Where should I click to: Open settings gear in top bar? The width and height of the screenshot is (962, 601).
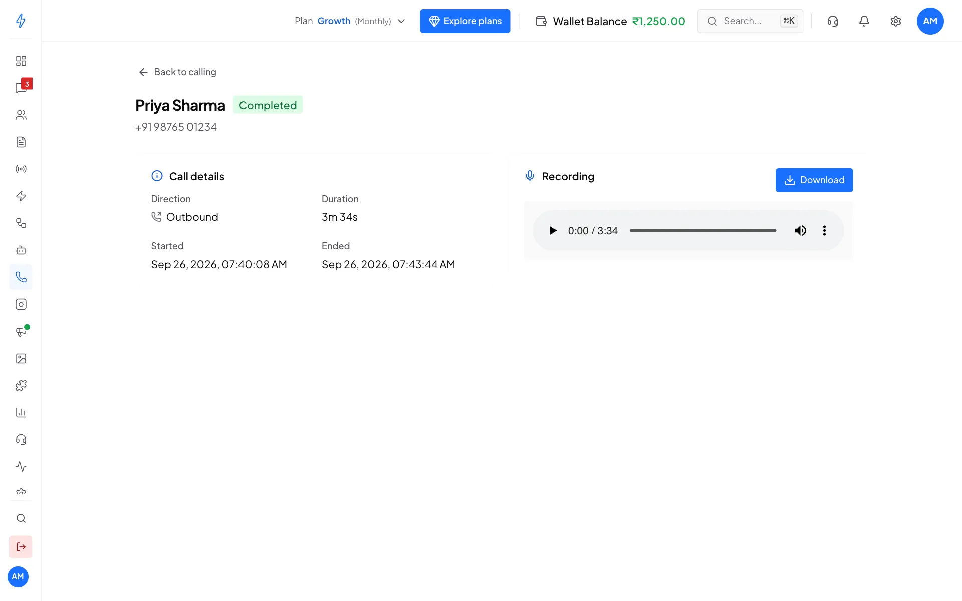coord(896,21)
